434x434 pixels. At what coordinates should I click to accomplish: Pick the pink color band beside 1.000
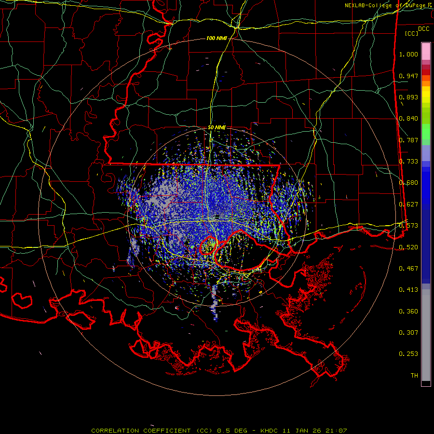pyautogui.click(x=426, y=52)
